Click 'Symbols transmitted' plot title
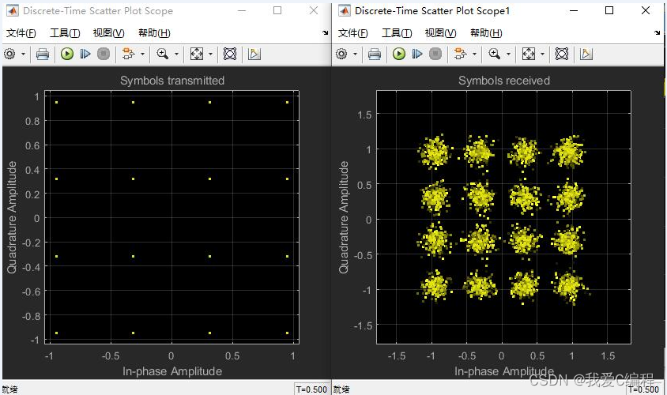667x395 pixels. tap(171, 81)
